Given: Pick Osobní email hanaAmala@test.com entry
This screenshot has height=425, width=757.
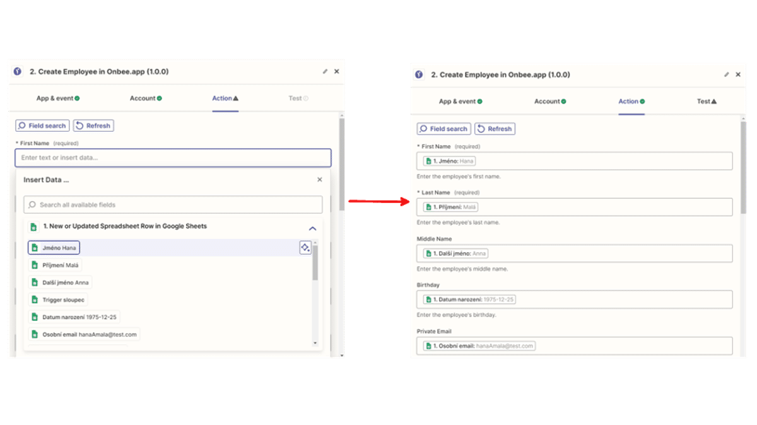Looking at the screenshot, I should tap(83, 334).
